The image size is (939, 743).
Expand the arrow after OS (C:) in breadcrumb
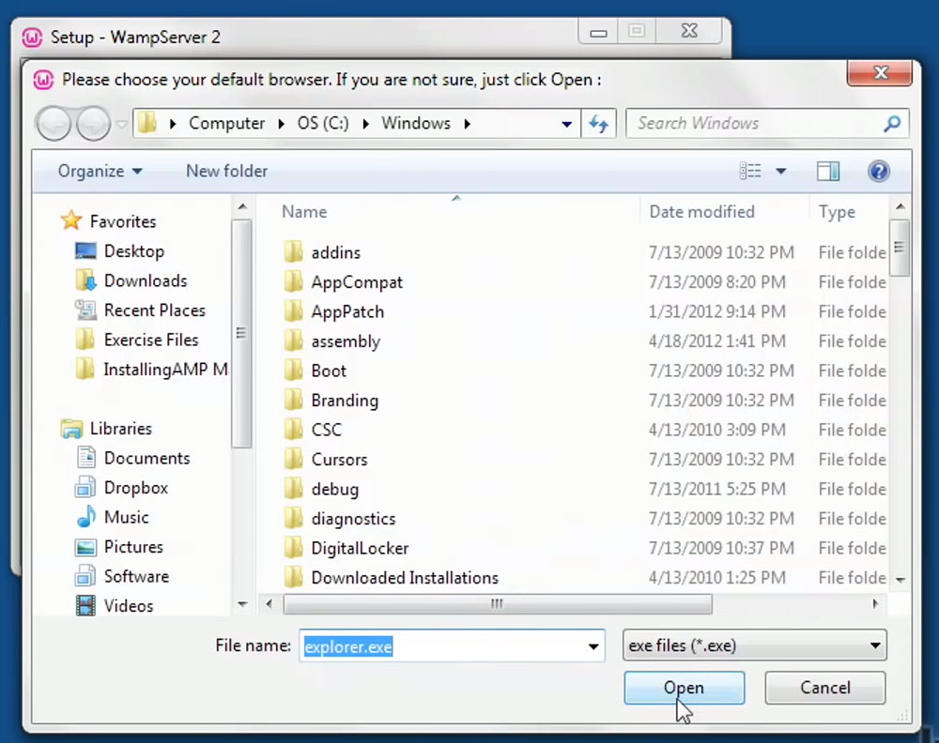pyautogui.click(x=365, y=124)
